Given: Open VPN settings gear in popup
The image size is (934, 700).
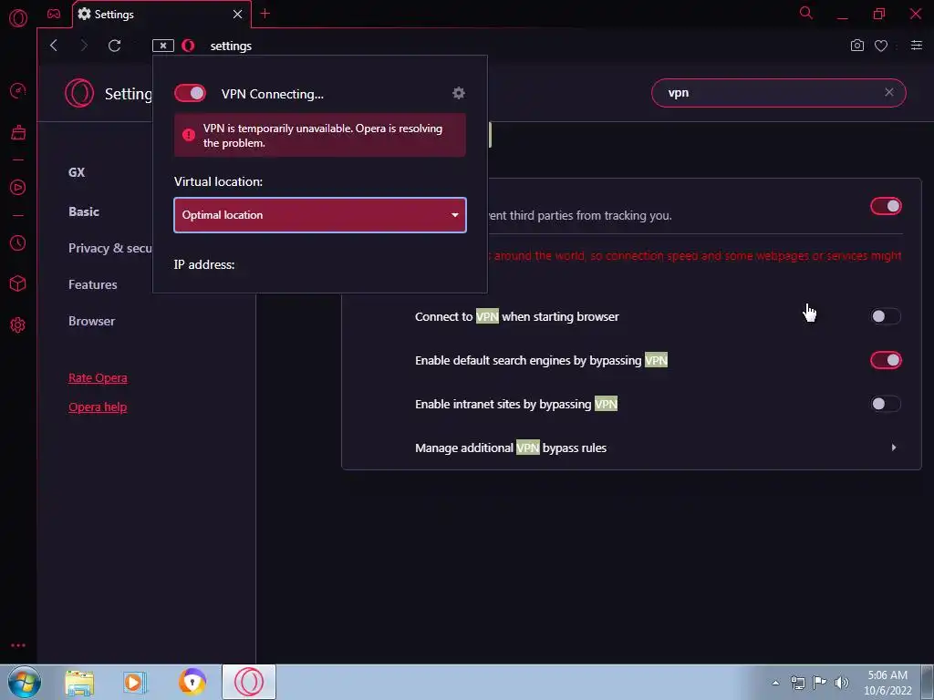Looking at the screenshot, I should pyautogui.click(x=459, y=93).
